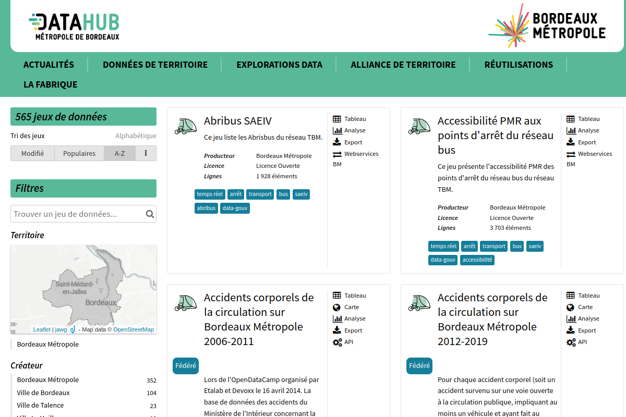The height and width of the screenshot is (417, 626).
Task: Open Webservices for Abribus SAEIV
Action: click(x=356, y=154)
